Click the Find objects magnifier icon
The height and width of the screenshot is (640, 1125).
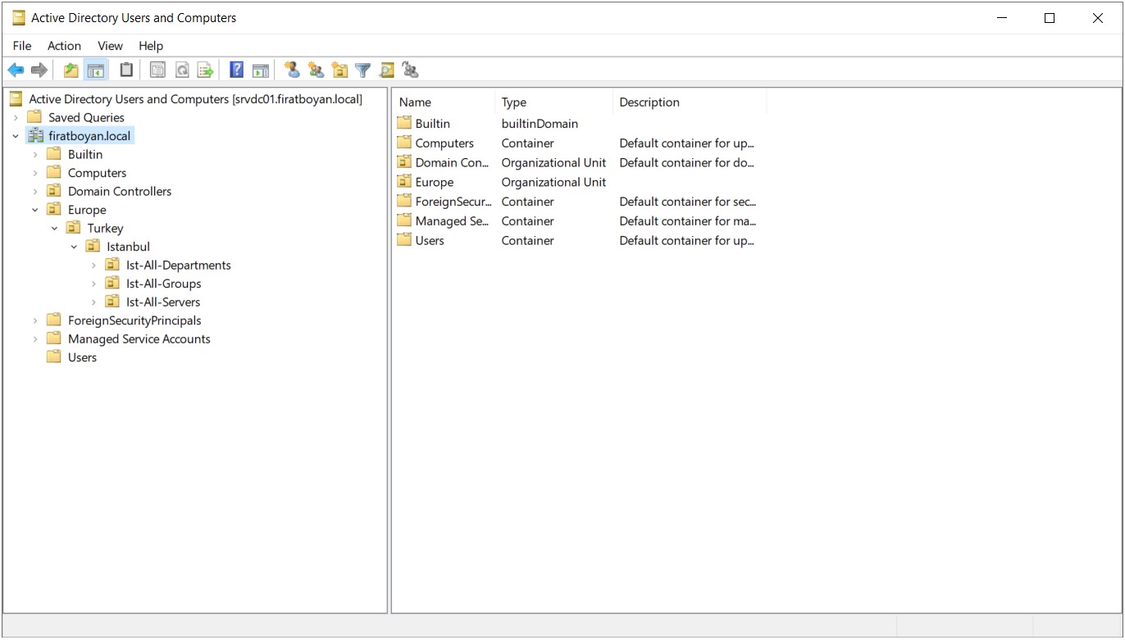pyautogui.click(x=387, y=70)
